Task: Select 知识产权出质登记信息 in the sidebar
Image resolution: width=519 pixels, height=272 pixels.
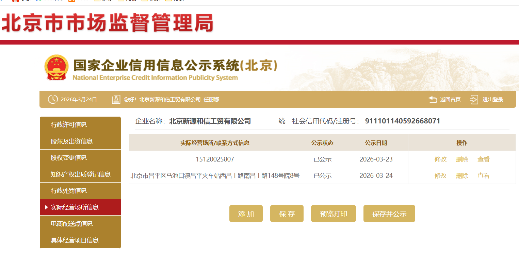Action: pos(80,174)
